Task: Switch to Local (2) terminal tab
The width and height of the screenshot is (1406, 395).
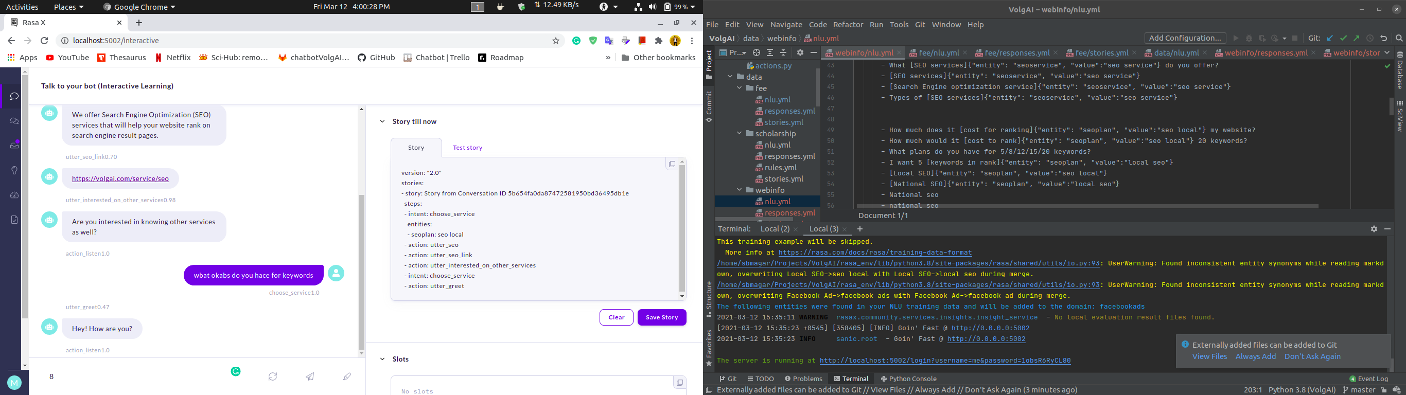Action: tap(775, 229)
